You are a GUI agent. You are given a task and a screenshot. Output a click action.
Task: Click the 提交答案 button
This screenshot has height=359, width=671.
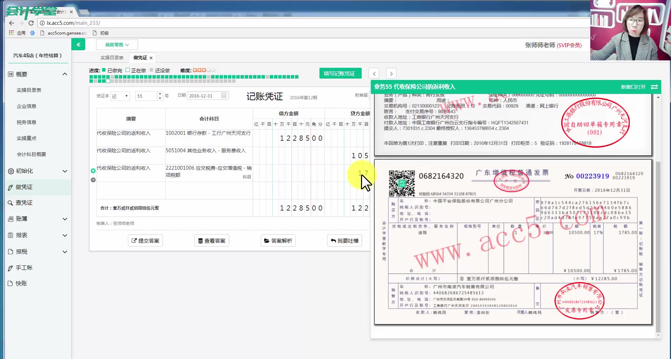point(145,240)
